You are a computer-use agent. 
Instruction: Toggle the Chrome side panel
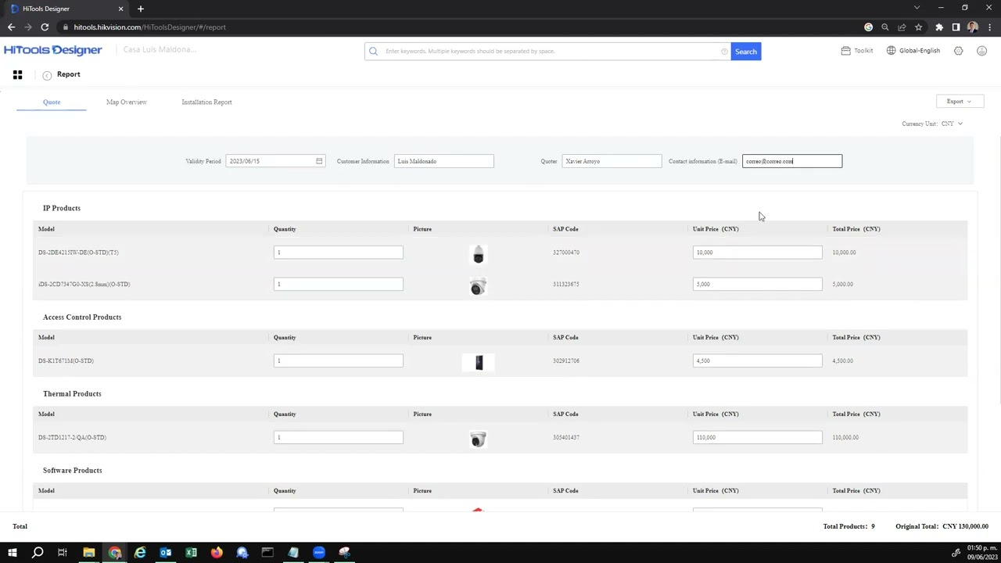click(x=956, y=27)
